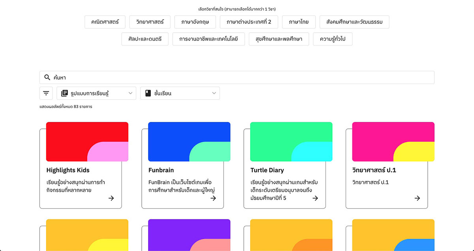Open the Highlights Kids title link
474x251 pixels.
pos(68,170)
